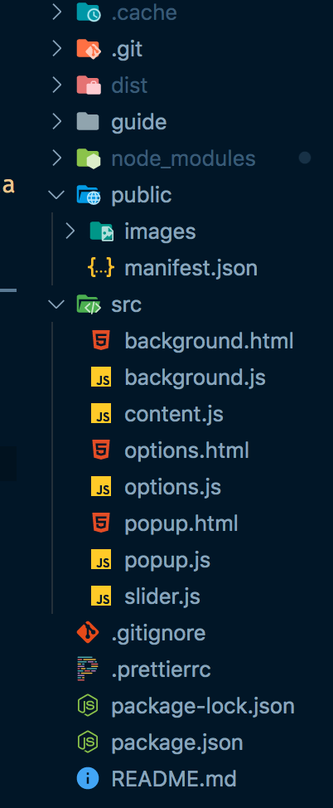The image size is (333, 808).
Task: Click the public folder globe icon
Action: [88, 195]
